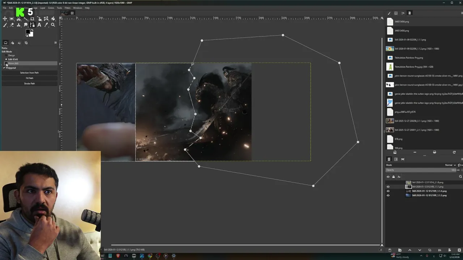This screenshot has width=463, height=260.
Task: Select the Smudge tool
Action: pos(25,25)
